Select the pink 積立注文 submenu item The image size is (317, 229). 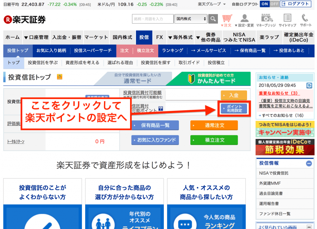pyautogui.click(x=145, y=50)
